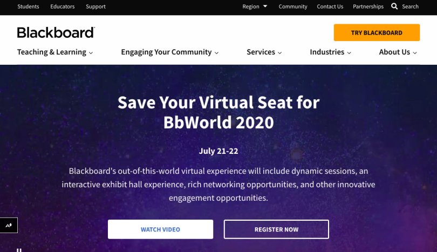The image size is (437, 252).
Task: Click the Search text in top bar
Action: (410, 6)
